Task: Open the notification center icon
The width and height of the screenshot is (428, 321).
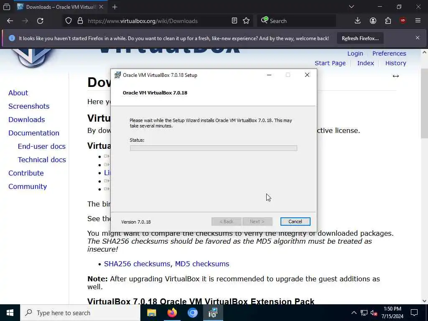Action: click(414, 313)
